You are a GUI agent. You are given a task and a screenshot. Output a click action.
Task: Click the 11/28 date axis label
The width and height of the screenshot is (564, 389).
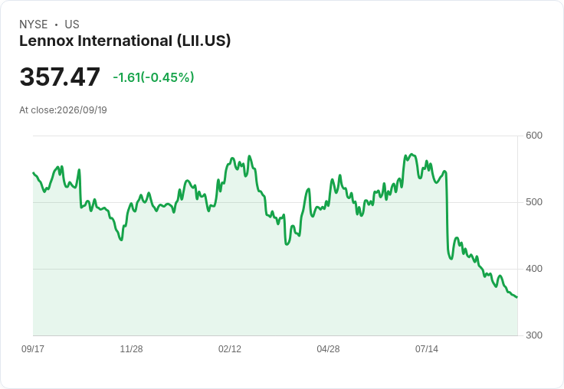tap(131, 348)
